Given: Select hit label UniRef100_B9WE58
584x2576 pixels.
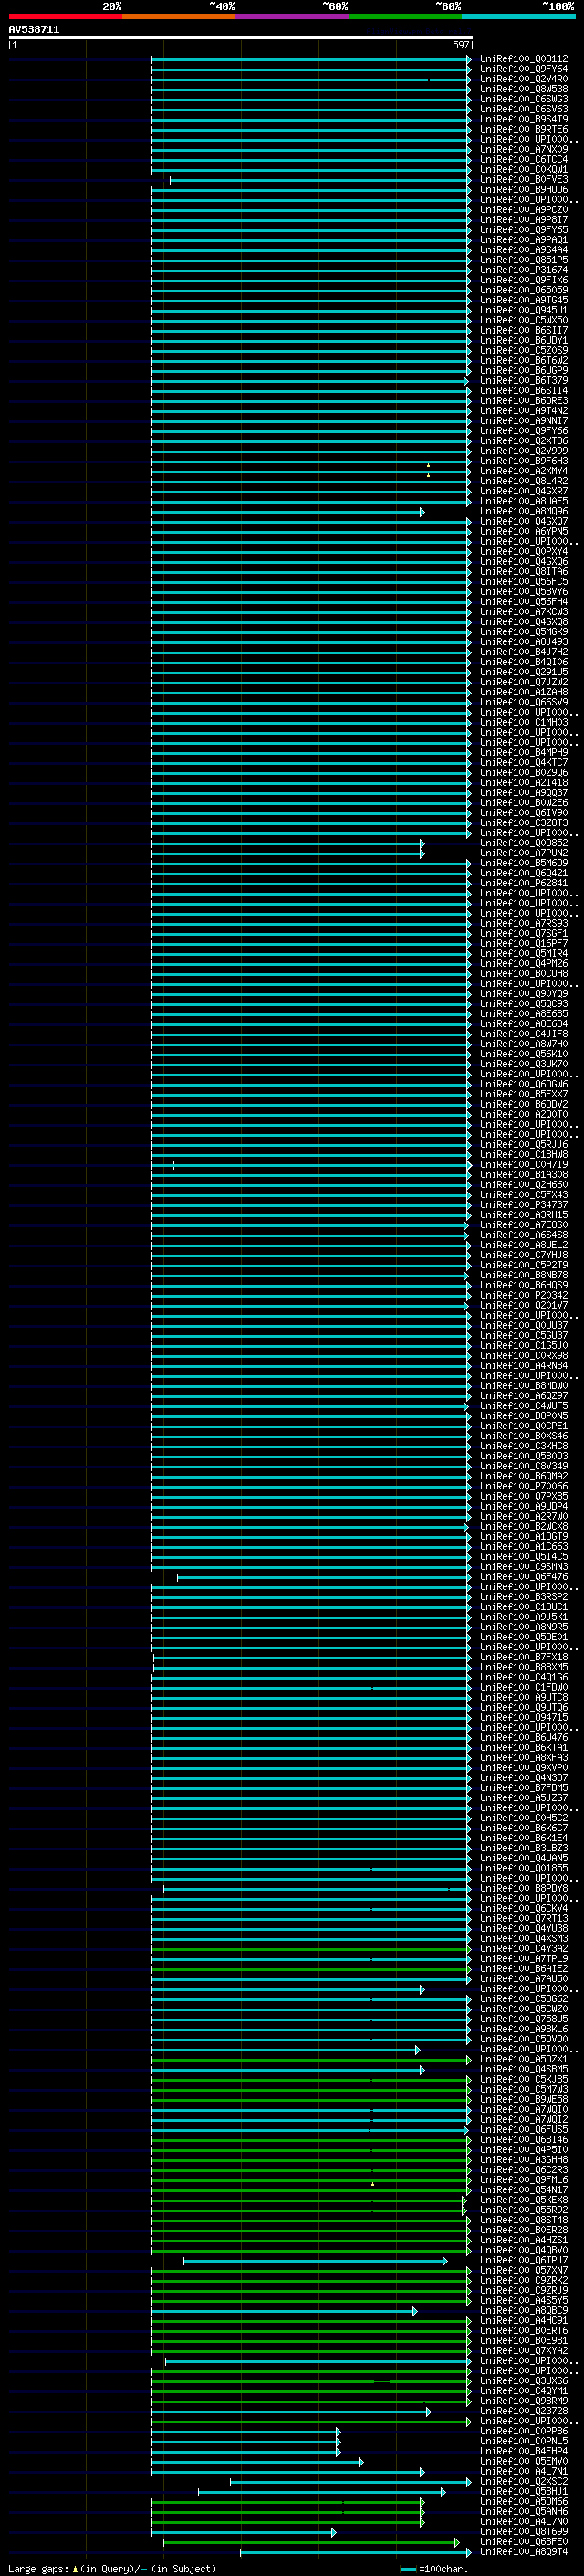Looking at the screenshot, I should click(x=524, y=2099).
